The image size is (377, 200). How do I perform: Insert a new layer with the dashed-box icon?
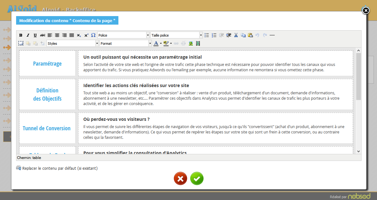(21, 43)
